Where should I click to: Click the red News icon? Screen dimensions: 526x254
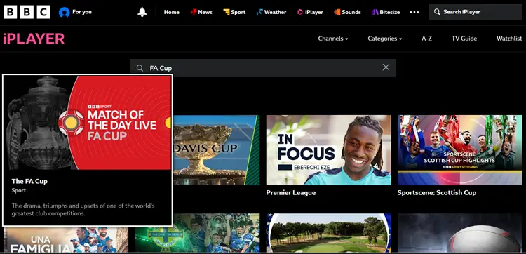click(194, 12)
